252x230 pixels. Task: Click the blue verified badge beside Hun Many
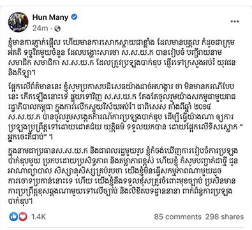pos(74,17)
